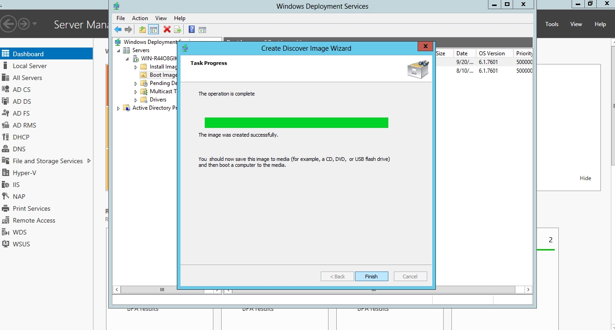
Task: Click Server Manager's back navigation arrow
Action: [x=9, y=24]
